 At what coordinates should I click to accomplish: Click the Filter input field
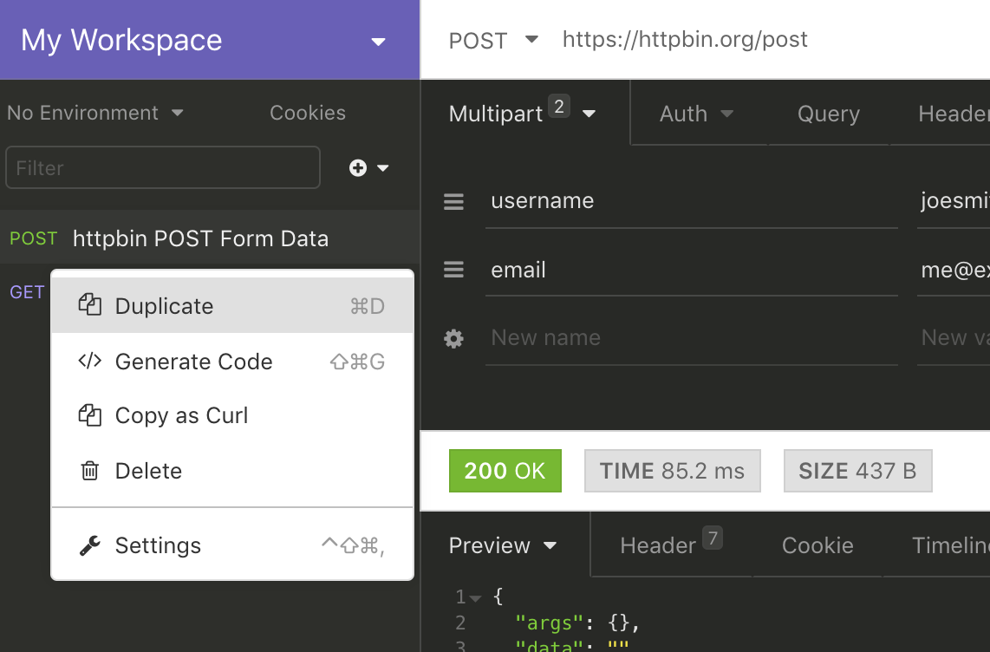[x=163, y=168]
